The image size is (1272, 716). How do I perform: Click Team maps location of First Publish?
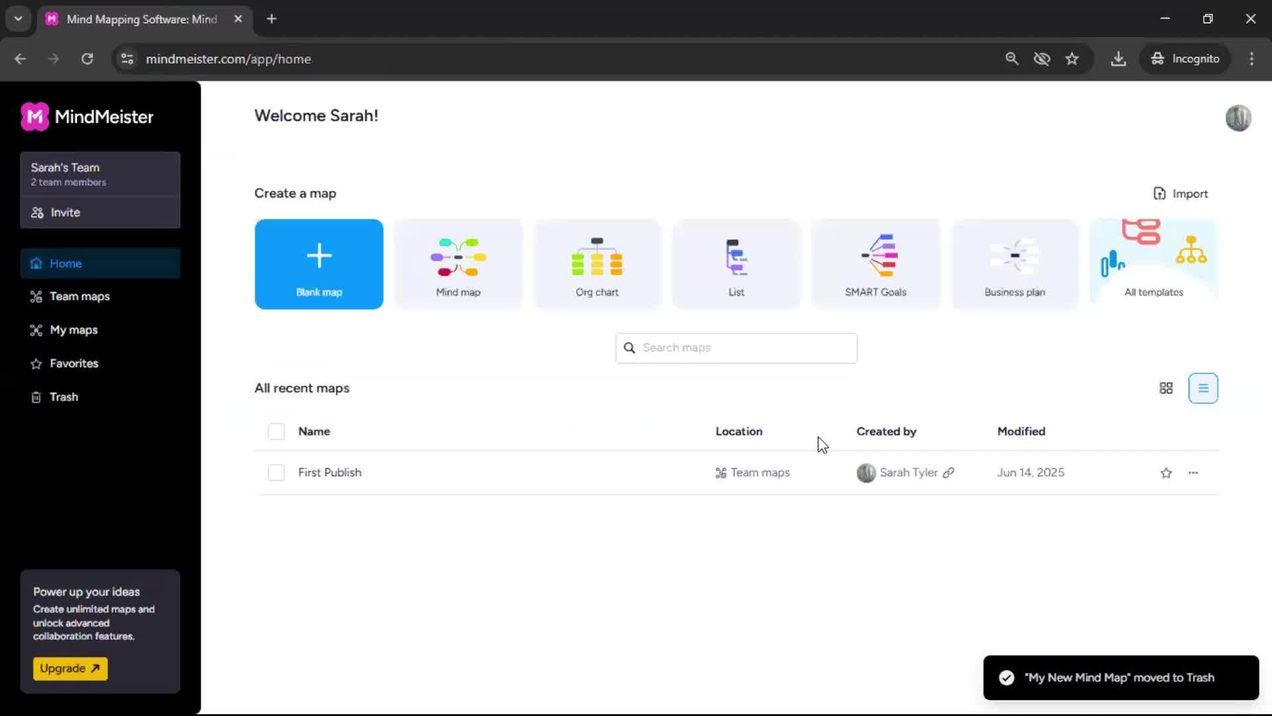[753, 473]
